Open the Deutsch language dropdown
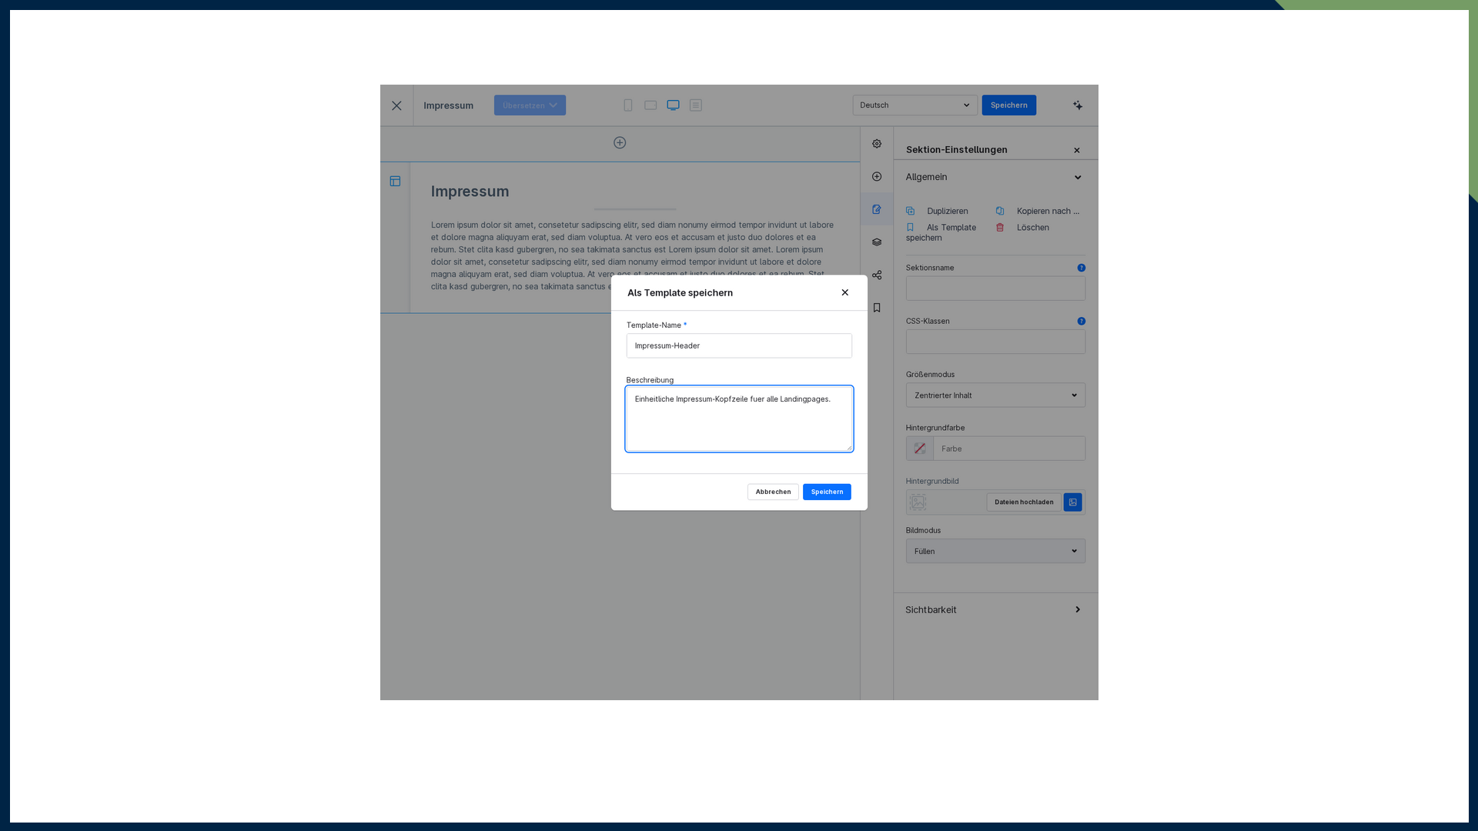Screen dimensions: 1478x831 tap(915, 105)
